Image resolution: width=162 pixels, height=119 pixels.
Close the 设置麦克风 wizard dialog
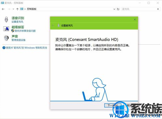(135, 20)
